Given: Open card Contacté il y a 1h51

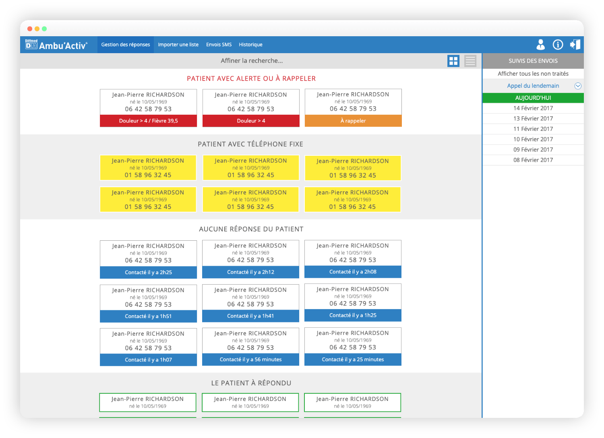Looking at the screenshot, I should 148,303.
